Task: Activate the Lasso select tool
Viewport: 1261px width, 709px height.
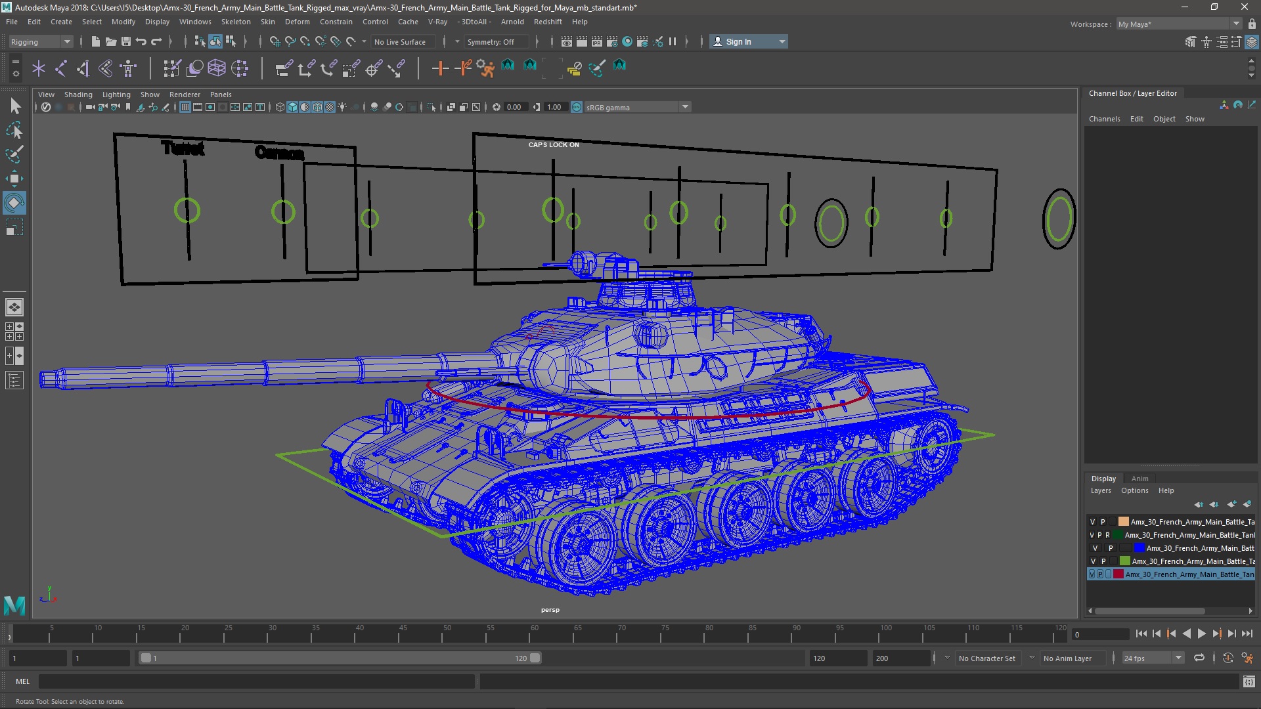Action: point(14,131)
